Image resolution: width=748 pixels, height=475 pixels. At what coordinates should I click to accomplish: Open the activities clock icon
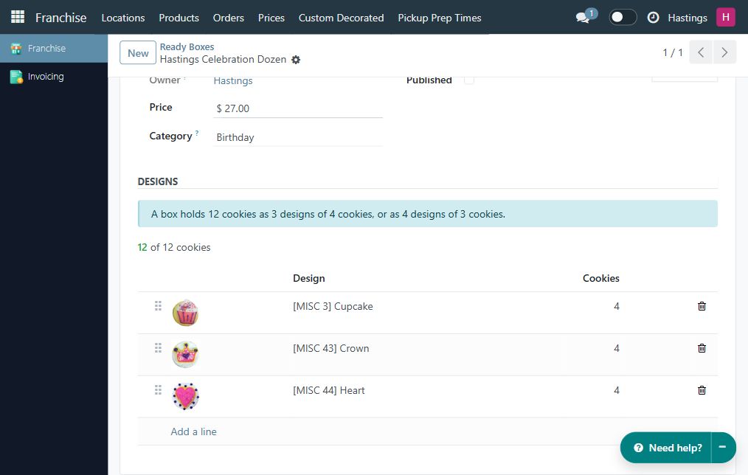(653, 18)
